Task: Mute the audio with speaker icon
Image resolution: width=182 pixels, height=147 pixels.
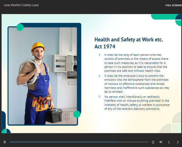Action: (161, 142)
